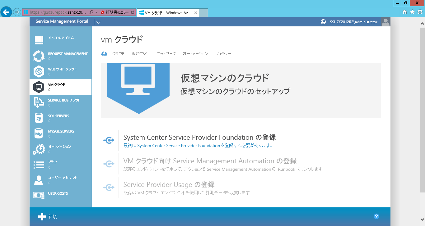Click the Service Provider Foundation registration plug icon
This screenshot has width=425, height=226.
109,140
